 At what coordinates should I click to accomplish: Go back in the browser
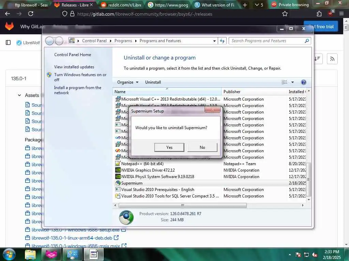click(7, 14)
